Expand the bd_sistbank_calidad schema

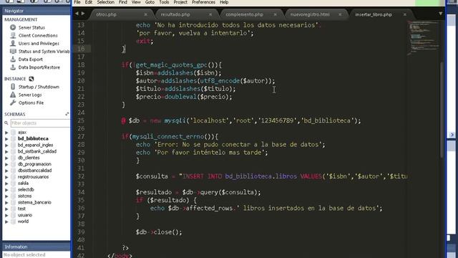6,151
